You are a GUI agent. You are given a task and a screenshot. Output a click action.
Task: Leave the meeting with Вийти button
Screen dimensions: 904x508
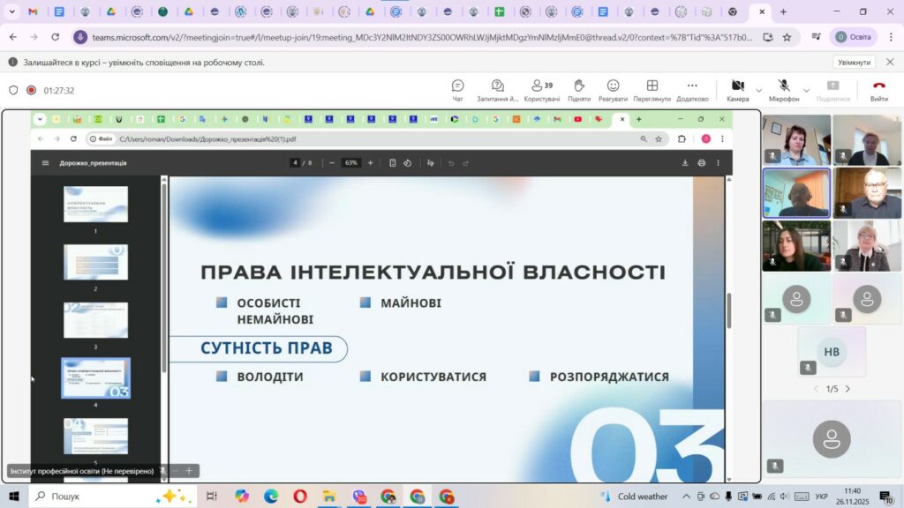878,90
